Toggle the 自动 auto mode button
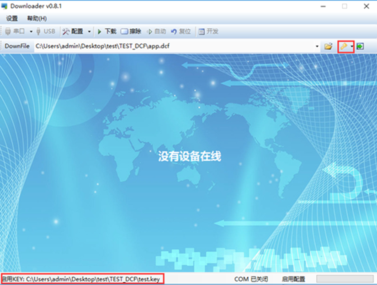 click(156, 31)
